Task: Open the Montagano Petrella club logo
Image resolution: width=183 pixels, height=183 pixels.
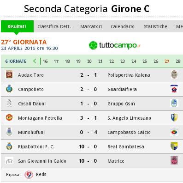Action: (x=9, y=117)
